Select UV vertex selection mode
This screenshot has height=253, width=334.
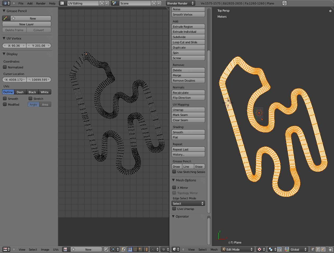130,249
